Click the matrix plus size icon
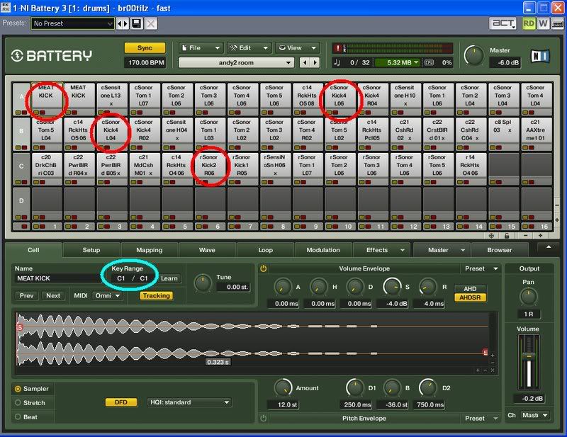This screenshot has height=437, width=567. (x=540, y=236)
